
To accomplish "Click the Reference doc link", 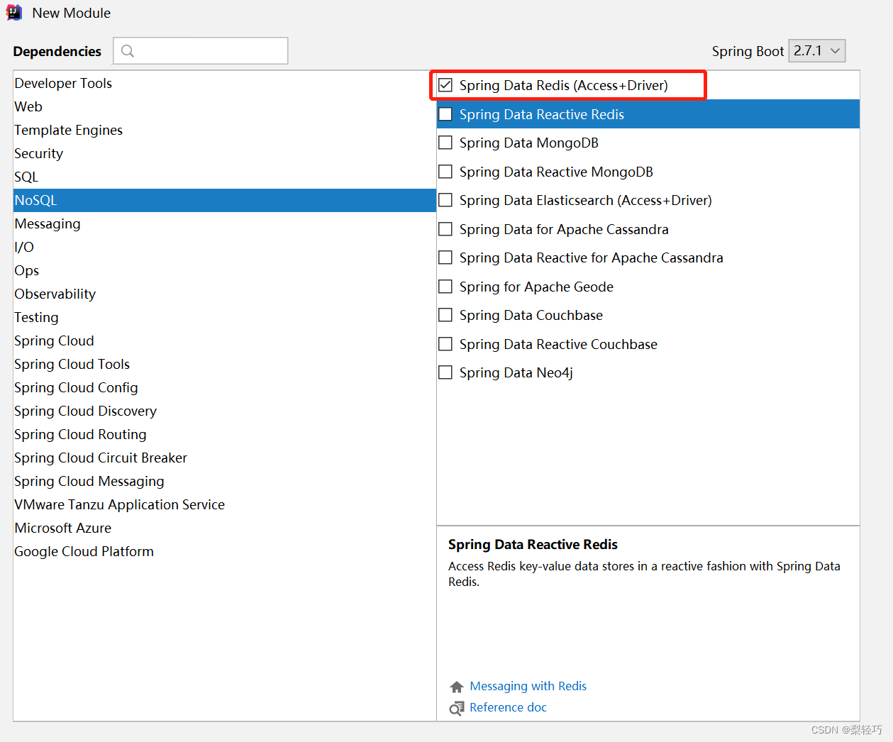I will 508,707.
